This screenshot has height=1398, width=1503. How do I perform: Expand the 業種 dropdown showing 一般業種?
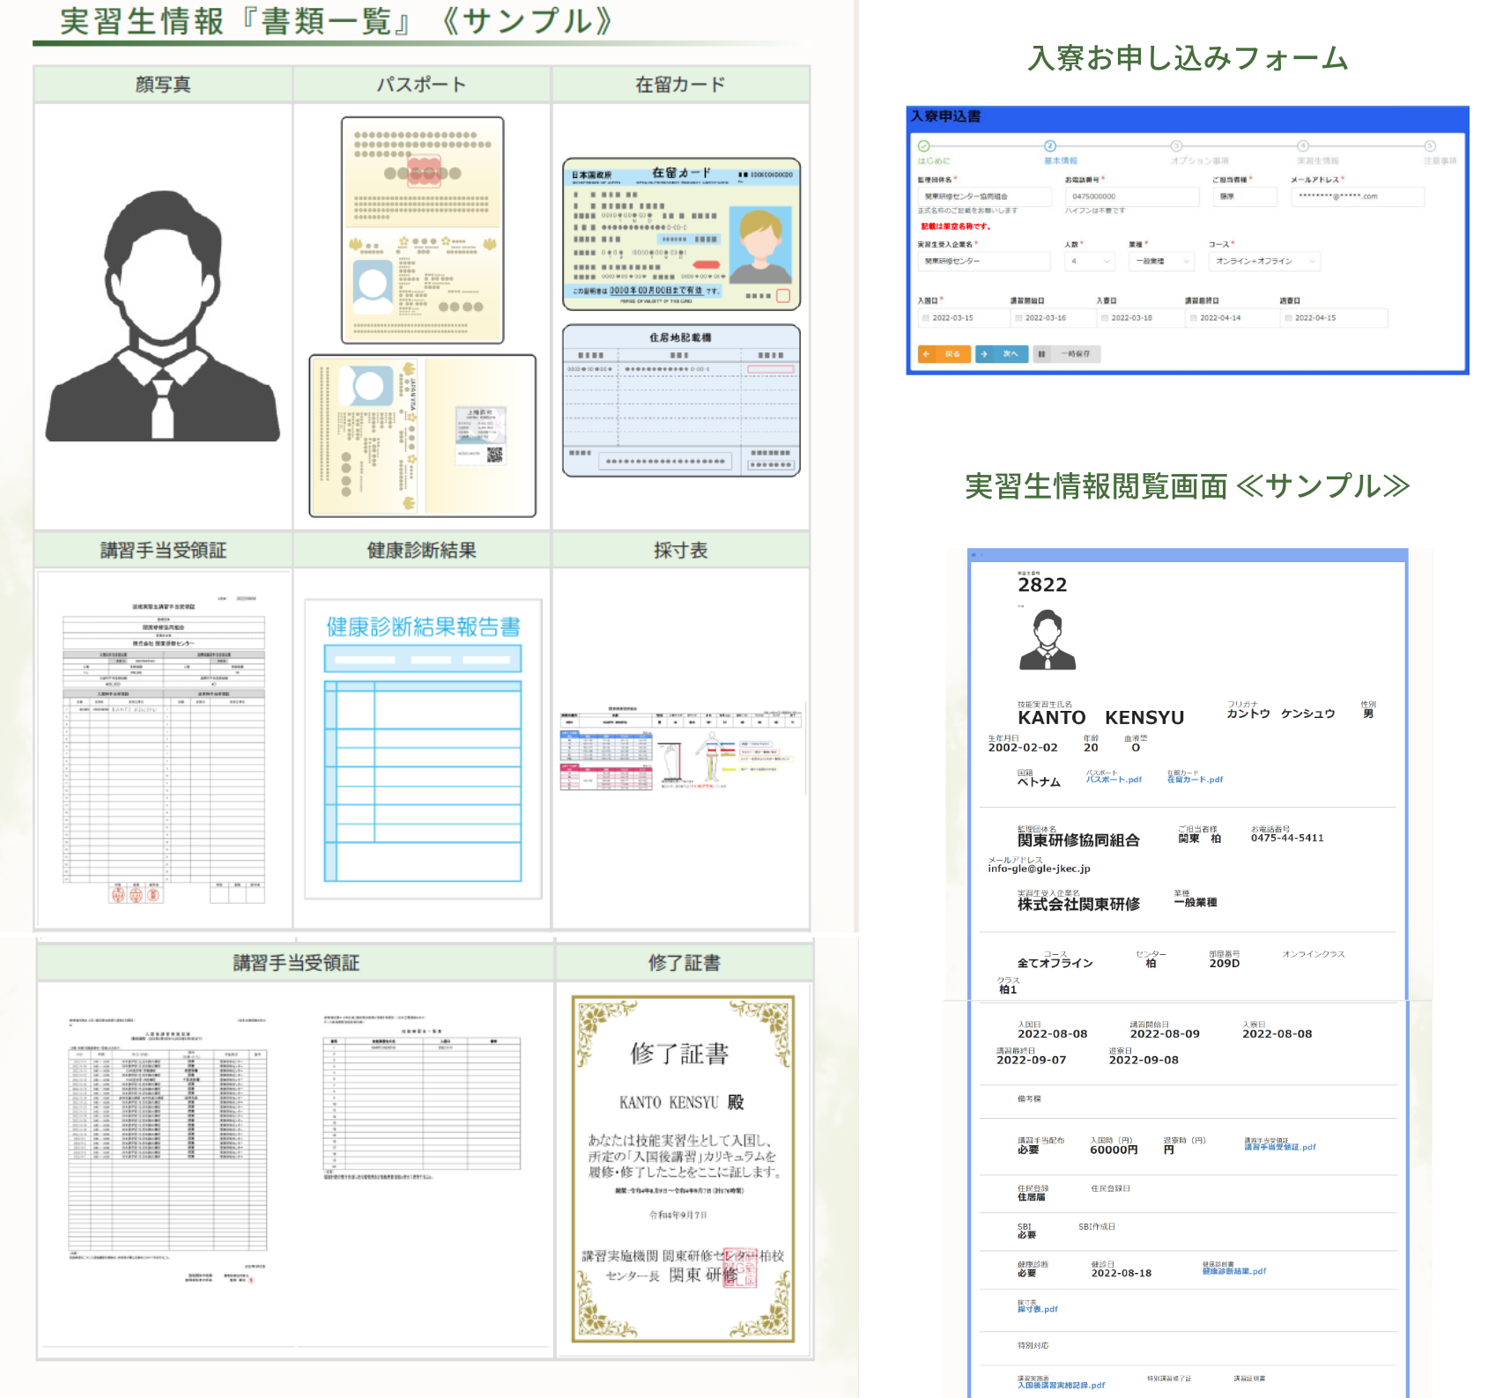(x=1162, y=262)
